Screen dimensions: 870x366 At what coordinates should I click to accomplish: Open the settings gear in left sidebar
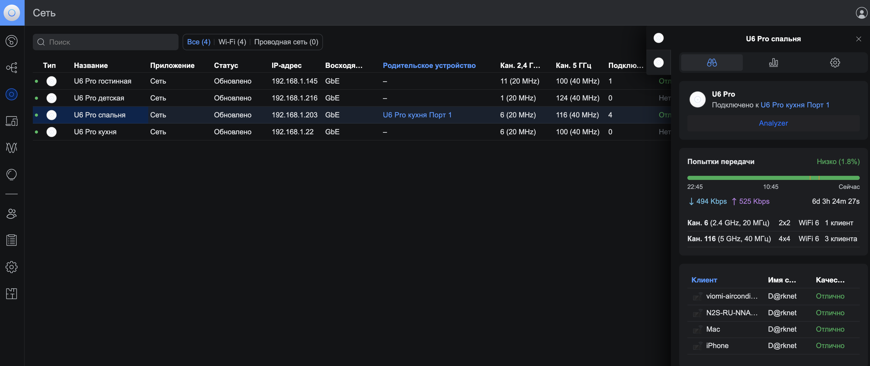coord(12,267)
